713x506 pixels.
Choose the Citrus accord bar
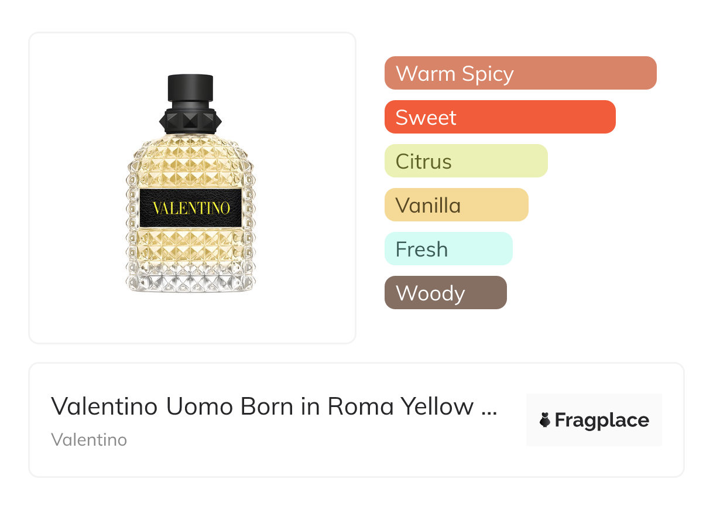click(466, 161)
